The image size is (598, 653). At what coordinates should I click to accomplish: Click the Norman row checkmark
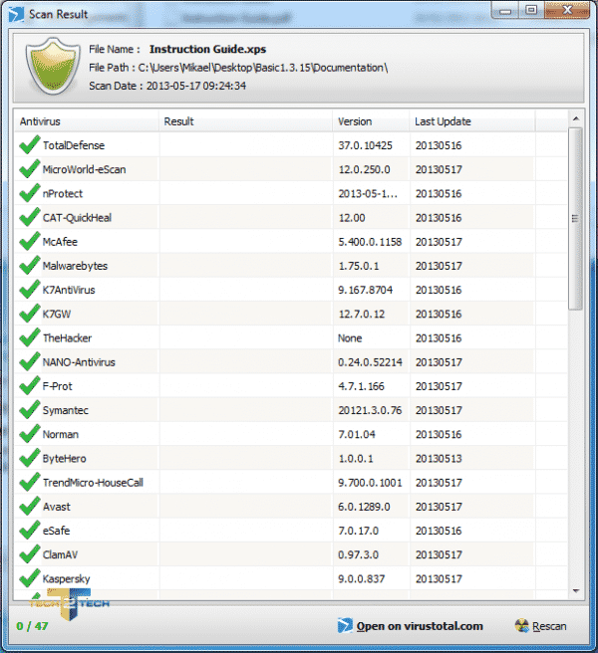click(x=29, y=434)
